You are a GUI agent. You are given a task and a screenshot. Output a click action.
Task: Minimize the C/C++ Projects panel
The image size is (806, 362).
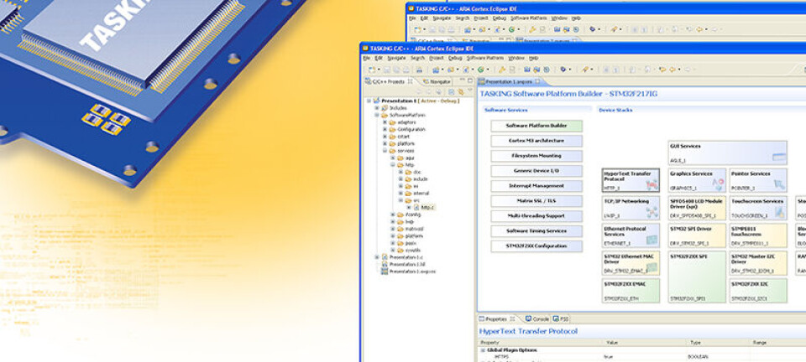(x=463, y=81)
